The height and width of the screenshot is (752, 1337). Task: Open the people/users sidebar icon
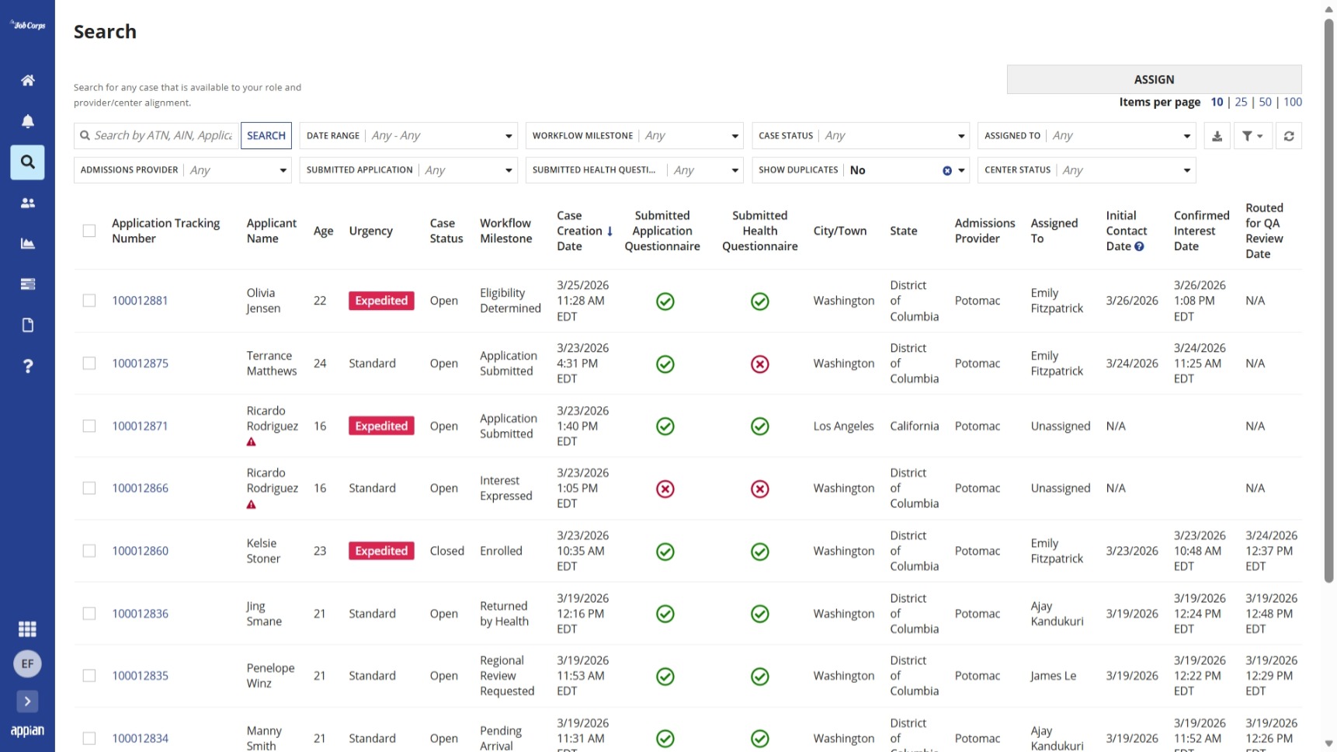pyautogui.click(x=27, y=203)
